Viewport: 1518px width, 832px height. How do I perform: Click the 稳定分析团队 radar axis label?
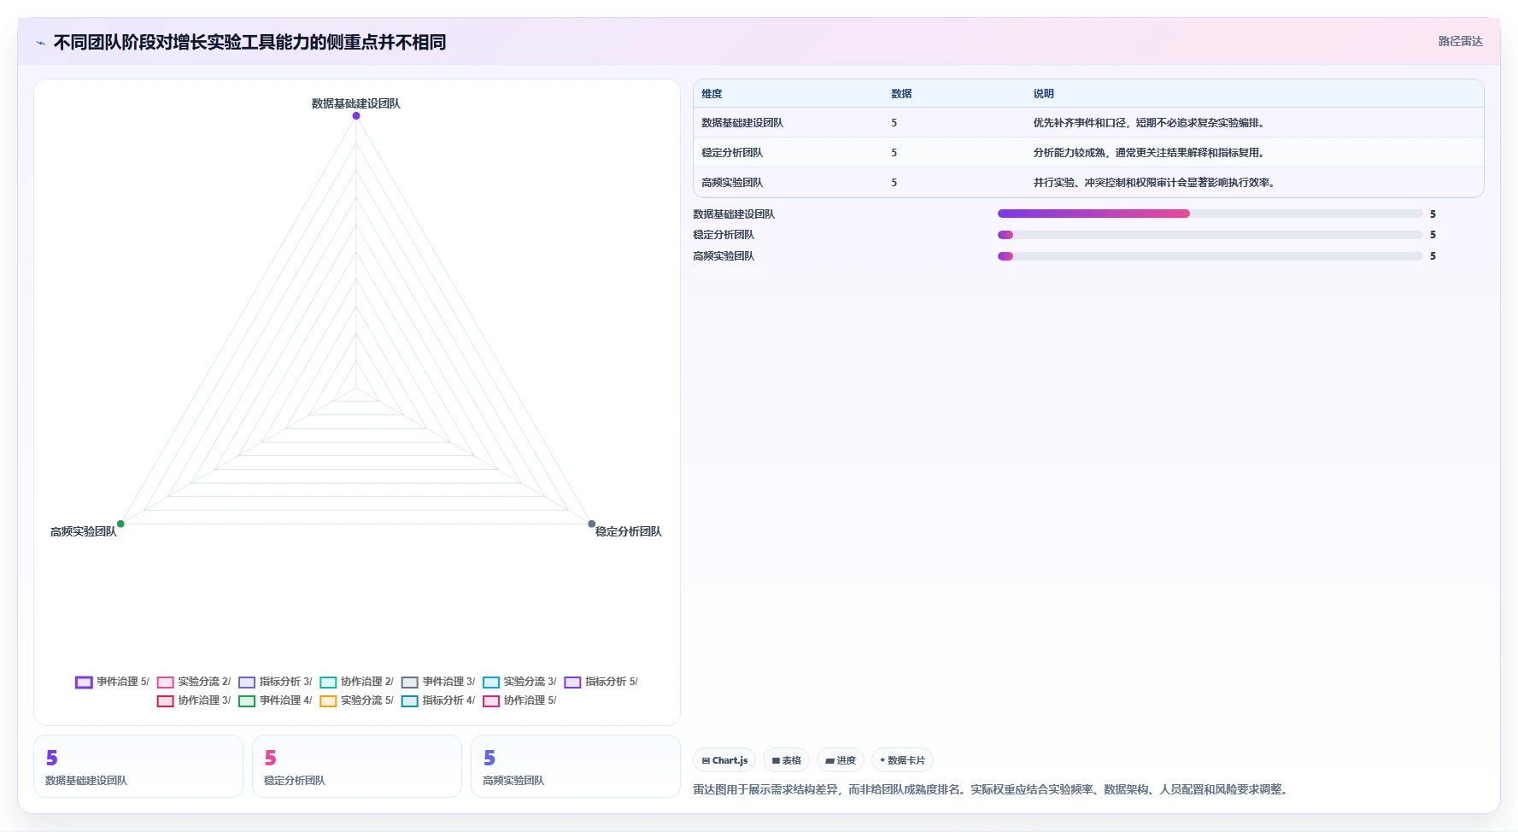(628, 531)
